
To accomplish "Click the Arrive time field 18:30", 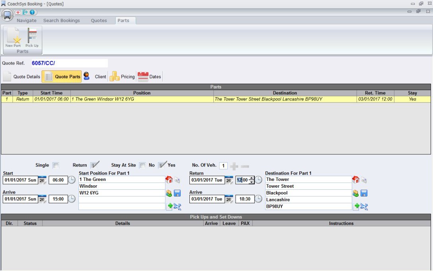I will 245,199.
